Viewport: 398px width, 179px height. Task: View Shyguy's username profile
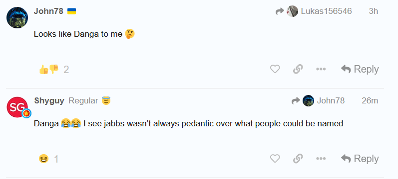(49, 100)
